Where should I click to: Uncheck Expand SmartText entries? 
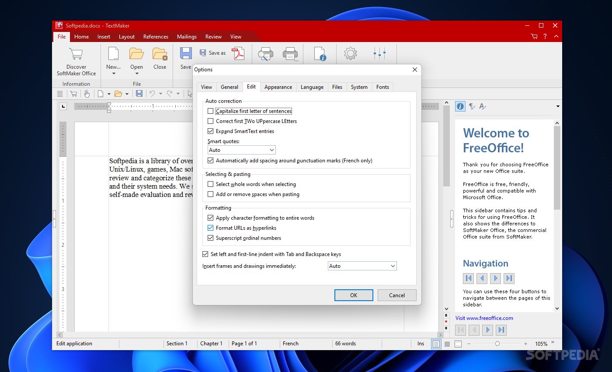(x=211, y=131)
